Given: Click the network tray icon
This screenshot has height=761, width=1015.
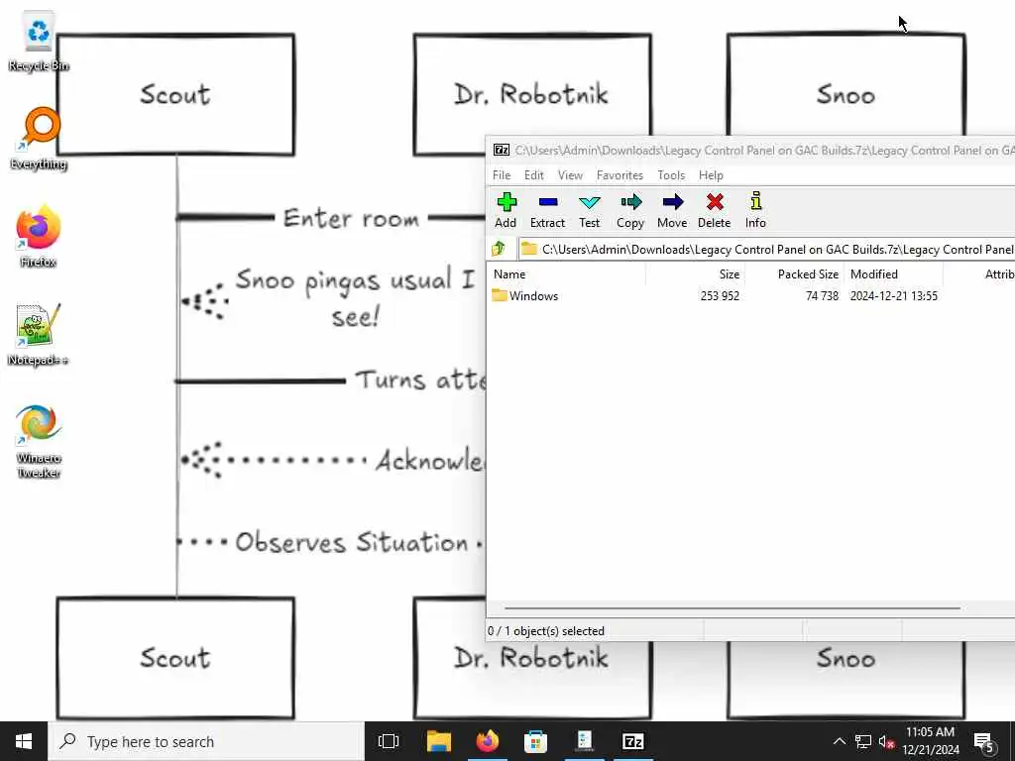Looking at the screenshot, I should [863, 741].
